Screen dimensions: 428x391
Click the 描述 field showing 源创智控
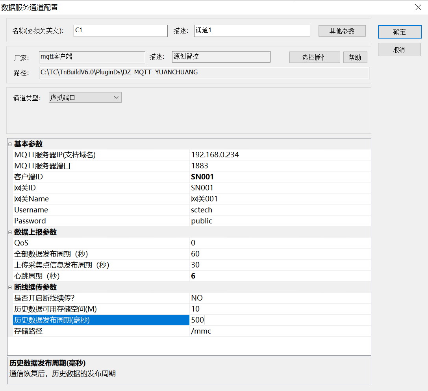click(221, 57)
